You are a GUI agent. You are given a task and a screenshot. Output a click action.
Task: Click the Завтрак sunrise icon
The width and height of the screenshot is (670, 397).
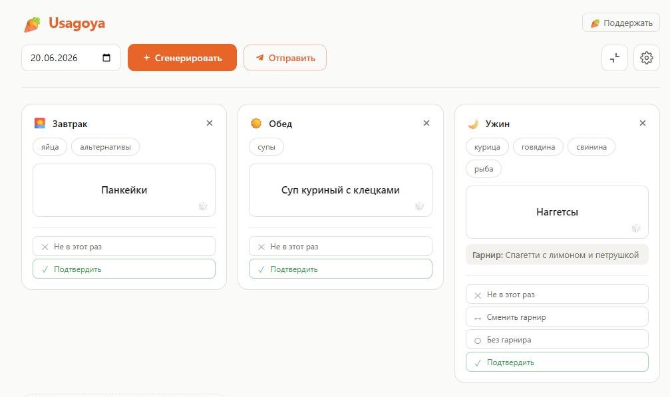pos(40,124)
